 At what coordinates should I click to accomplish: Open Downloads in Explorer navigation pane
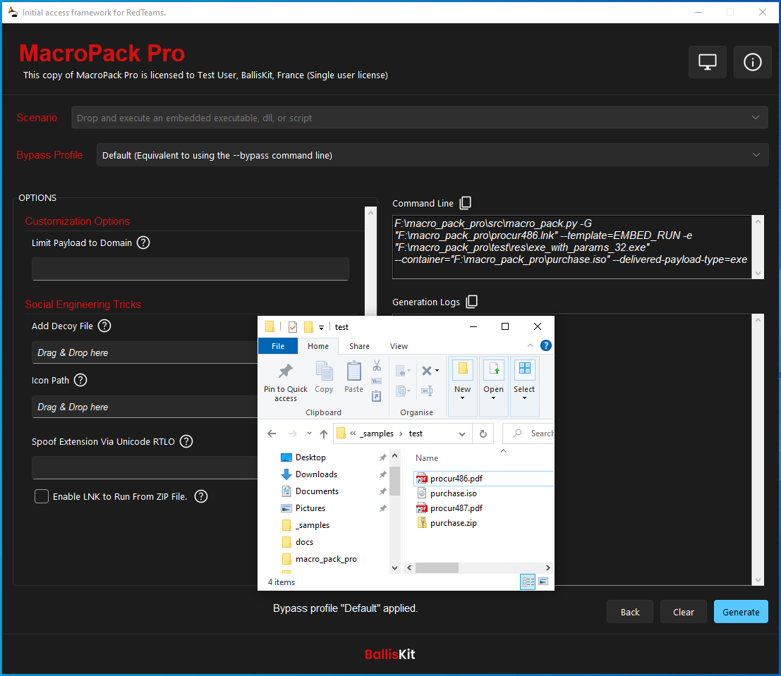316,474
